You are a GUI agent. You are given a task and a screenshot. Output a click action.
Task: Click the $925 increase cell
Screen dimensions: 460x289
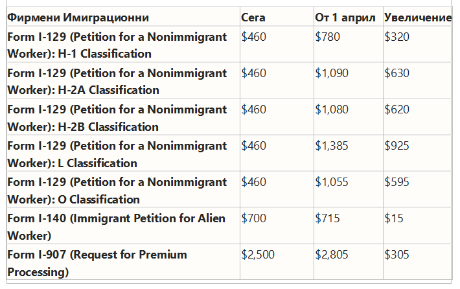pyautogui.click(x=417, y=154)
